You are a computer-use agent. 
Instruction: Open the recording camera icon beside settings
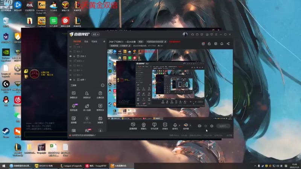point(199,126)
